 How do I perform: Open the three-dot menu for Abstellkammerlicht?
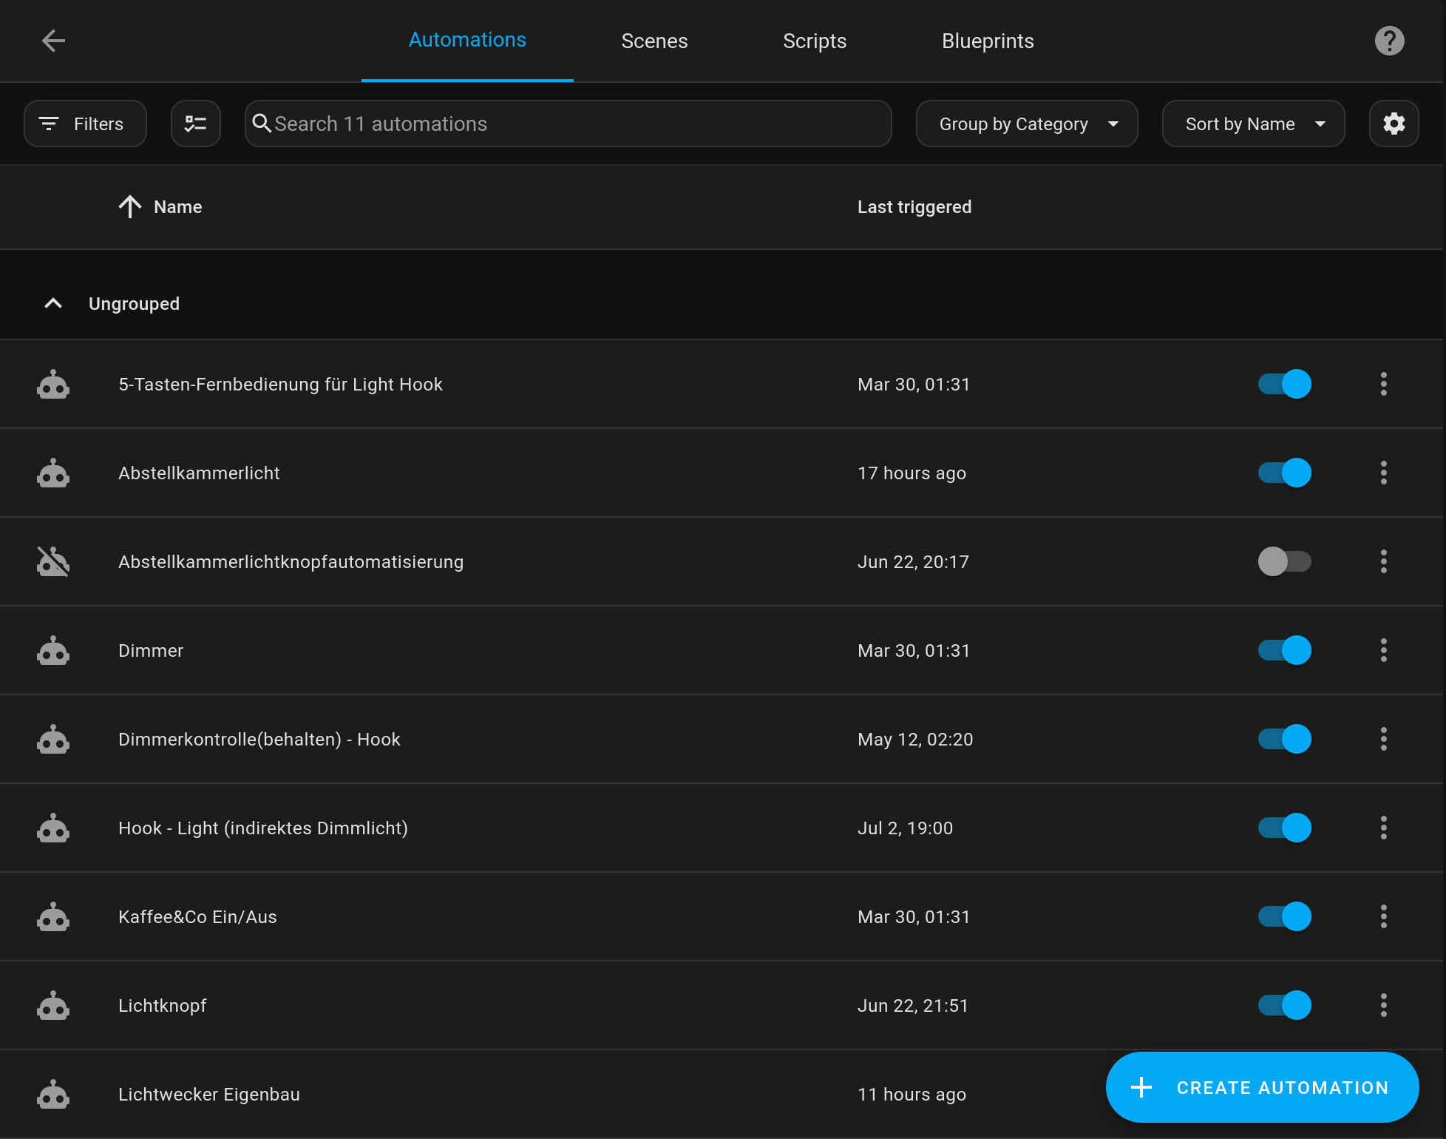tap(1384, 473)
